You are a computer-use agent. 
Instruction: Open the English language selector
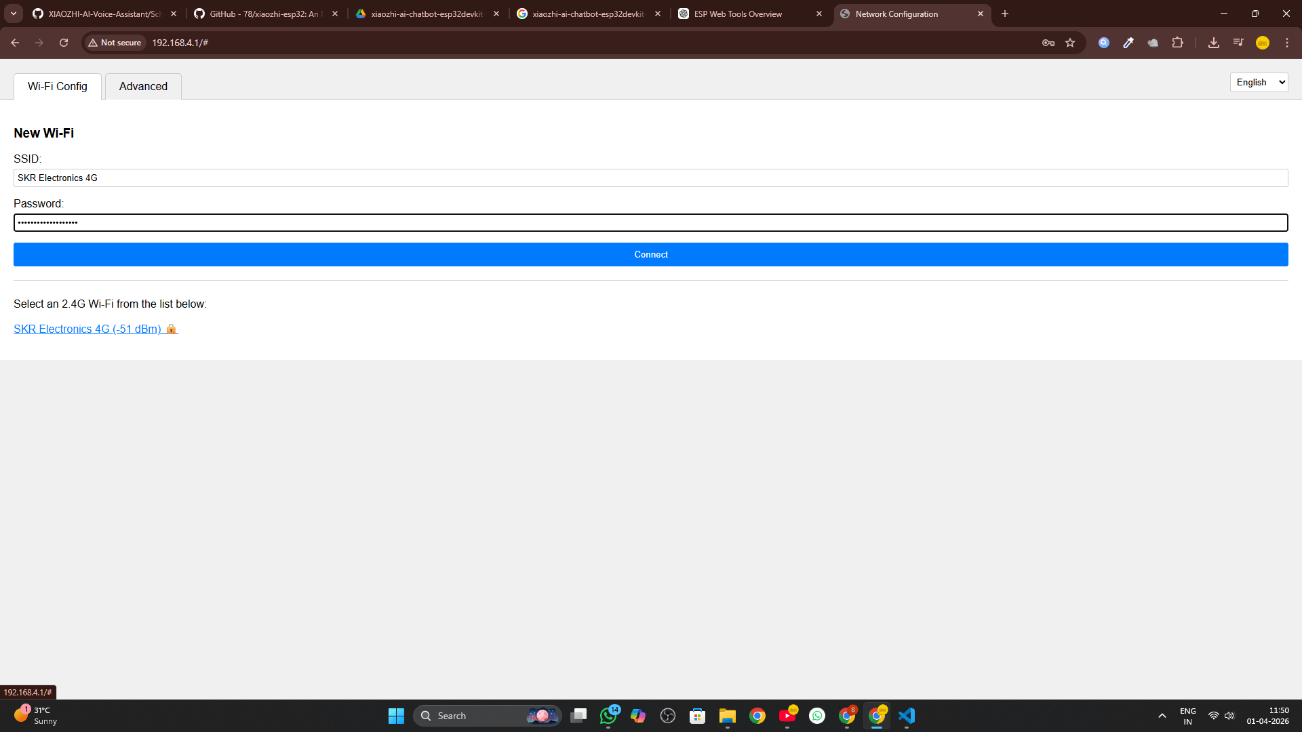point(1258,82)
